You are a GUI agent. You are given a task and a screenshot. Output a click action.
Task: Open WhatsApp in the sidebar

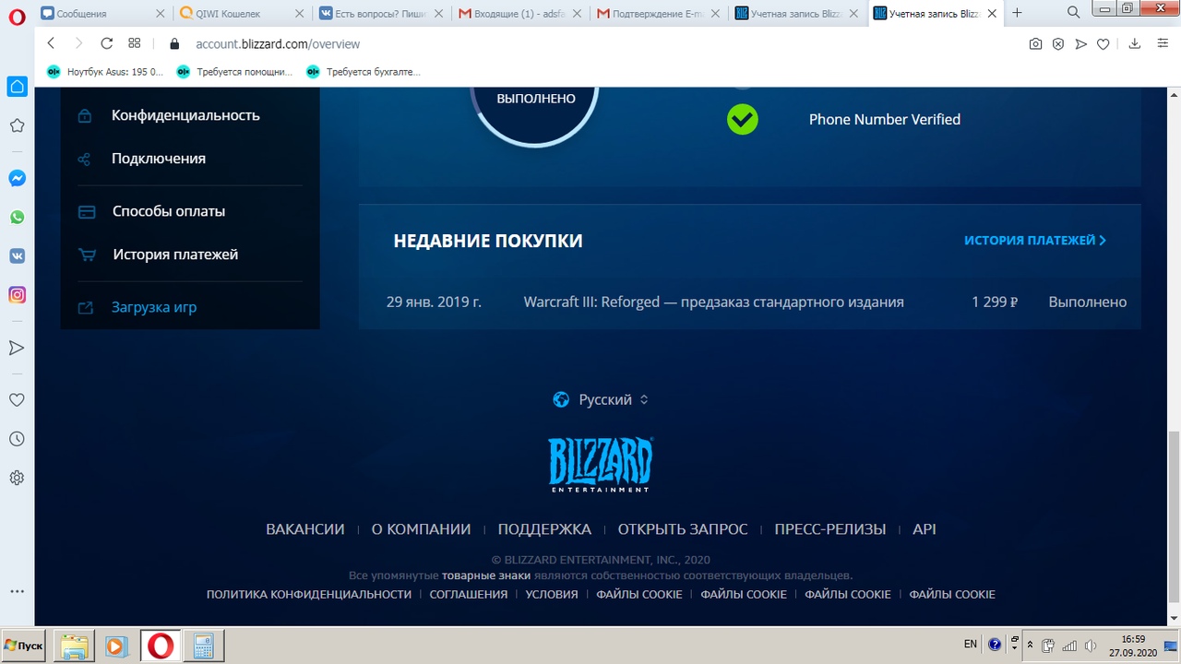[17, 217]
